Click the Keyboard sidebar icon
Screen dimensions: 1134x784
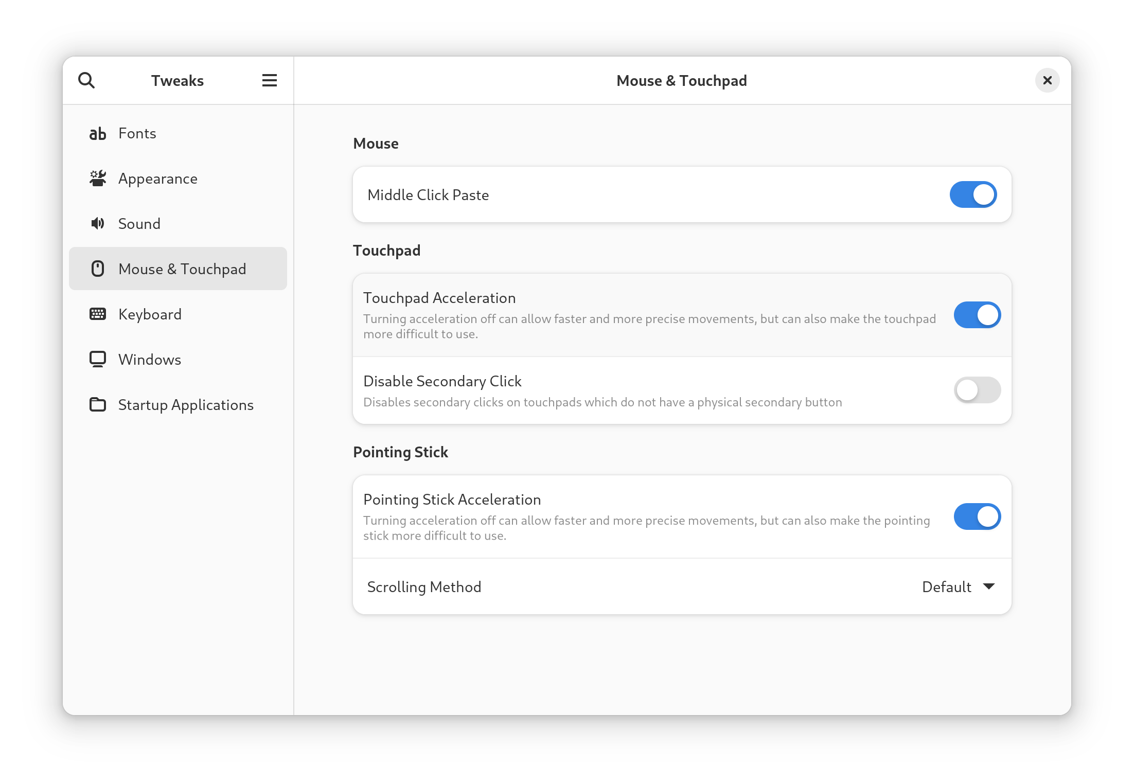(x=97, y=314)
